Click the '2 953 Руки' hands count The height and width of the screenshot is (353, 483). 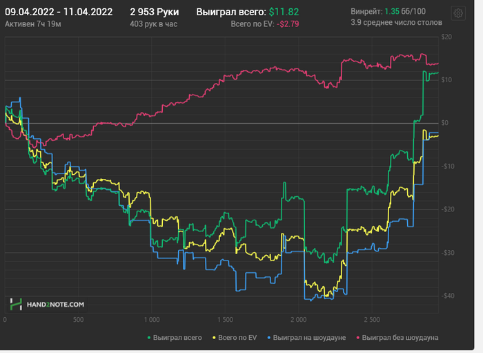pos(155,12)
